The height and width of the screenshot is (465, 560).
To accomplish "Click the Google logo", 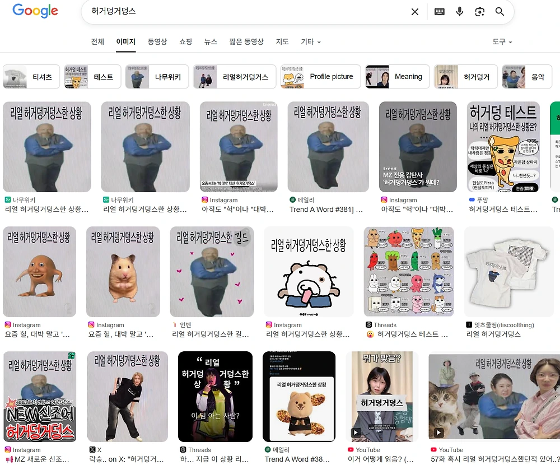I will coord(35,11).
